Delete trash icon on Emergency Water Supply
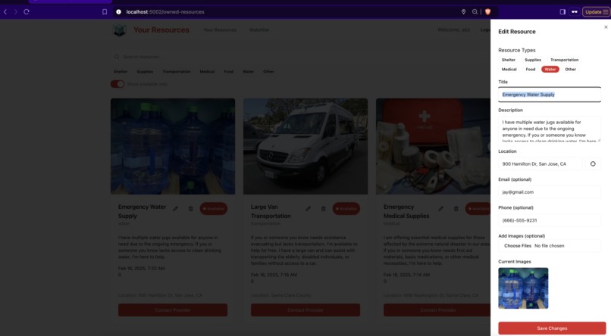611x336 pixels. pyautogui.click(x=190, y=208)
